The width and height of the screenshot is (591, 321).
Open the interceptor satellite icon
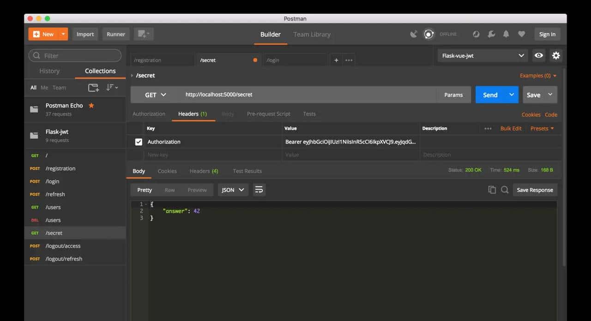(x=414, y=34)
